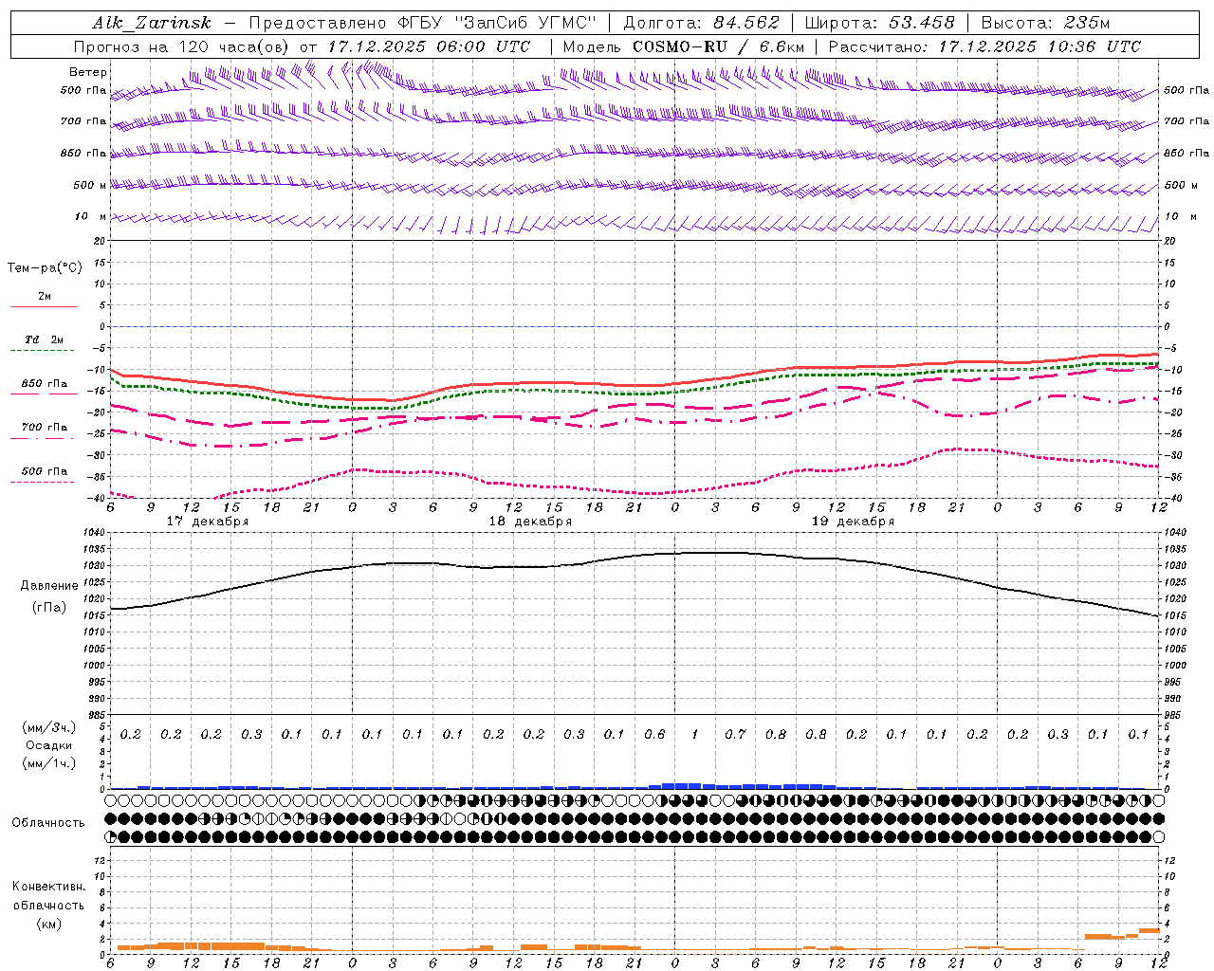Click "Прогноз на 120 часа(ов)" forecast line
The height and width of the screenshot is (971, 1214).
coord(183,46)
